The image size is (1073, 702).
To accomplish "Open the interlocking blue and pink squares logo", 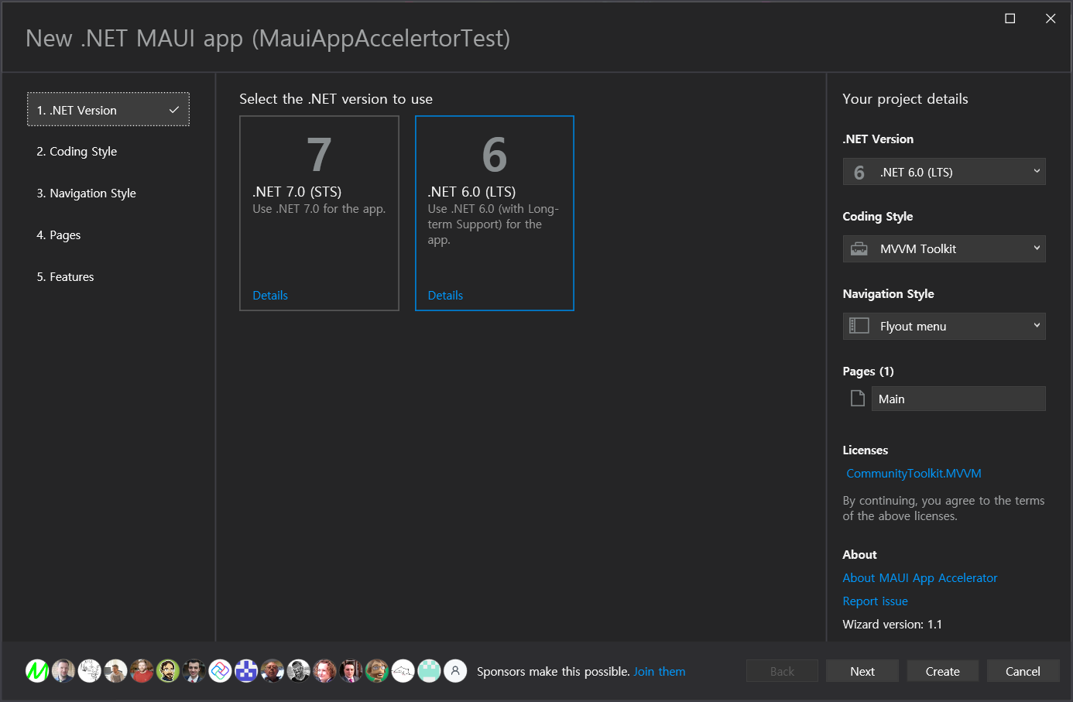I will tap(220, 671).
